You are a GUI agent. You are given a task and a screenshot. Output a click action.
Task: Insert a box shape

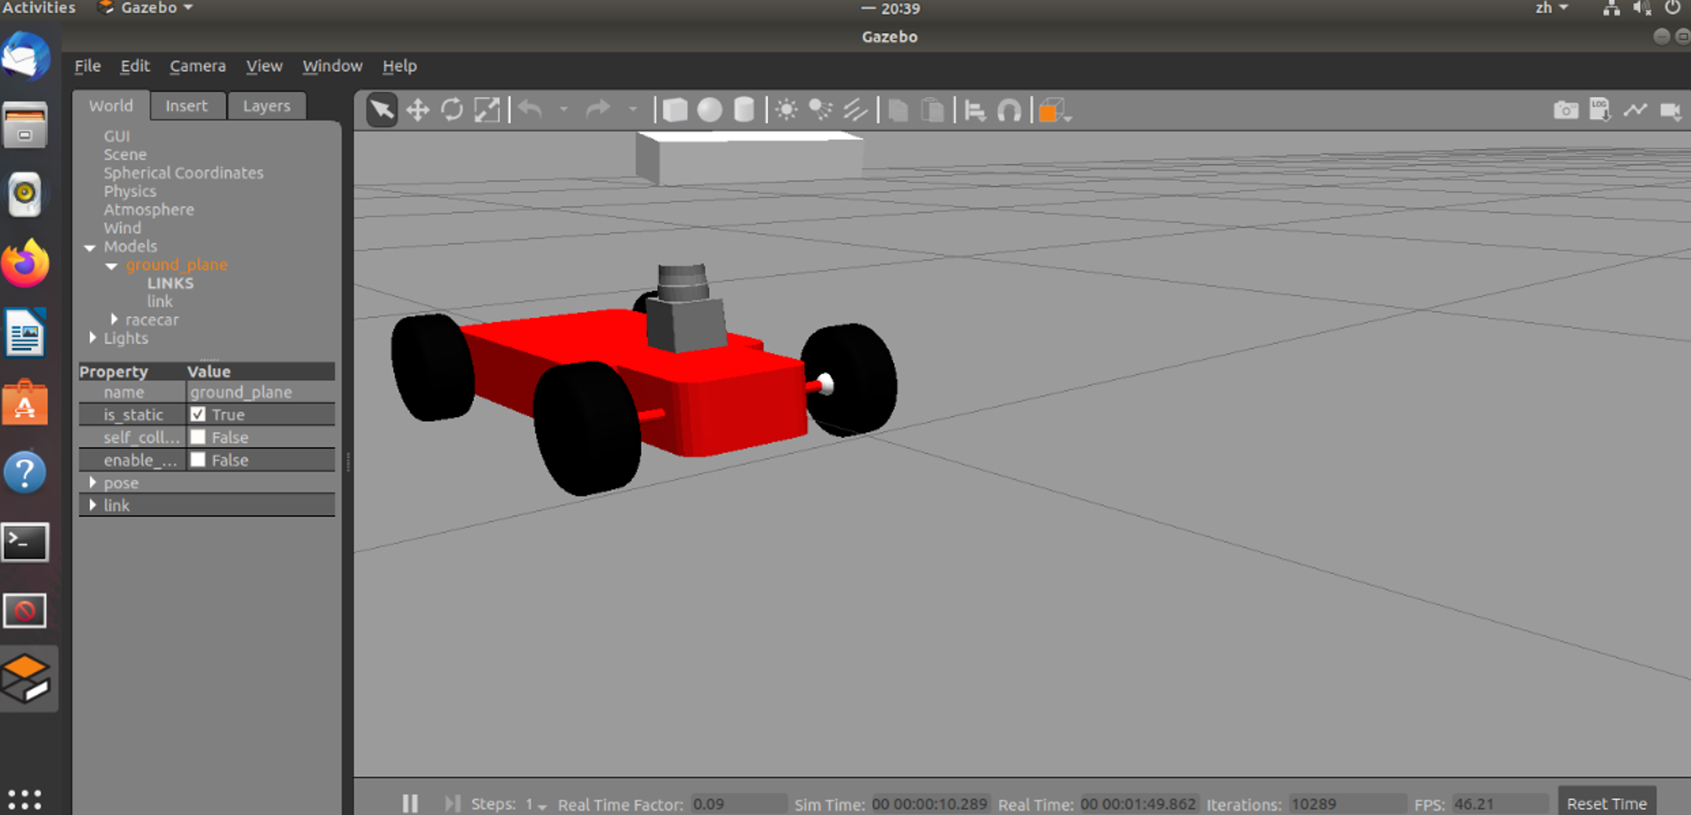[x=675, y=110]
